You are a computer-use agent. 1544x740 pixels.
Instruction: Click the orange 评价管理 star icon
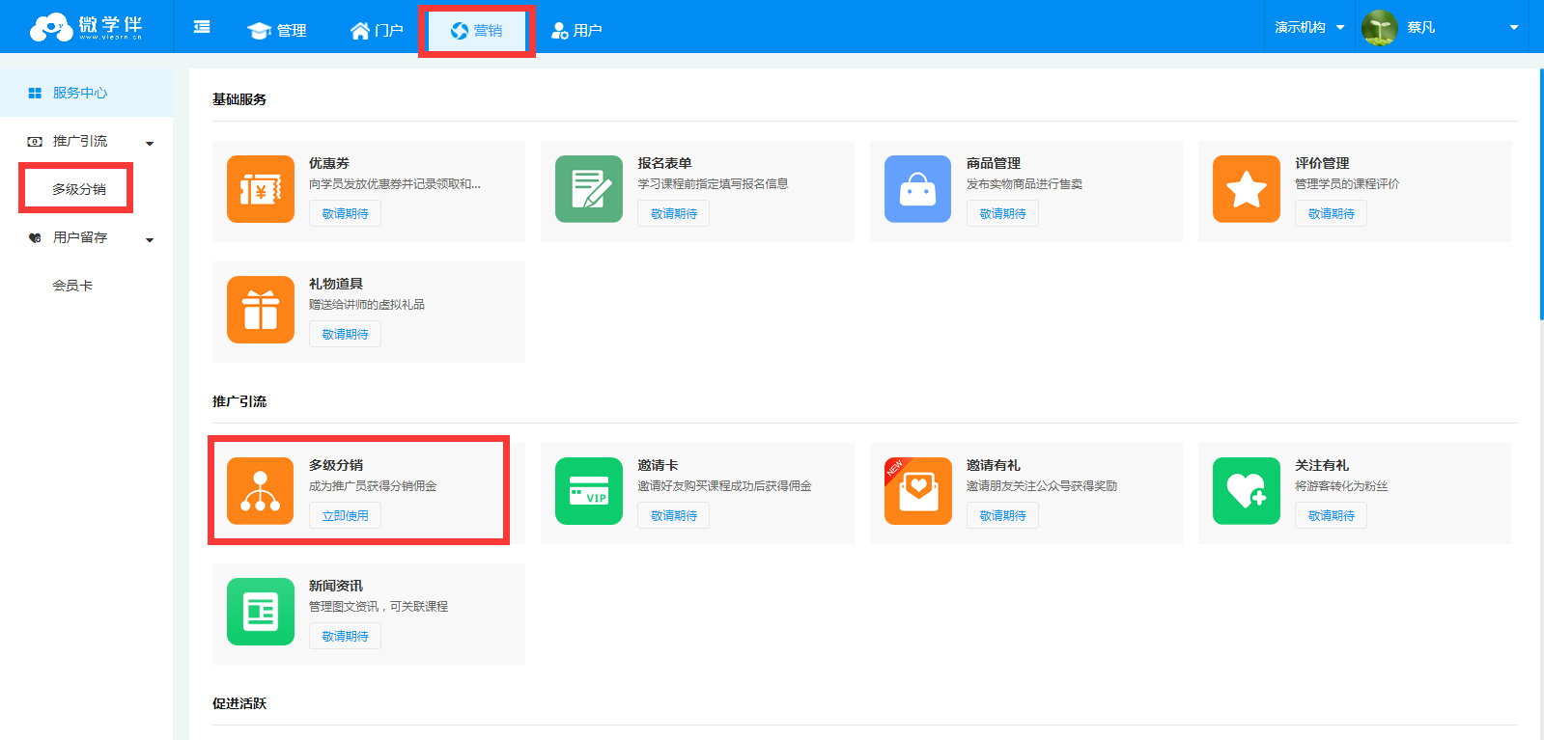click(1246, 189)
